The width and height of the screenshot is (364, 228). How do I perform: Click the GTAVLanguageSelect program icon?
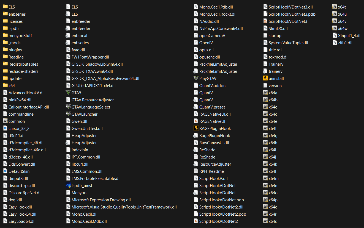click(68, 107)
